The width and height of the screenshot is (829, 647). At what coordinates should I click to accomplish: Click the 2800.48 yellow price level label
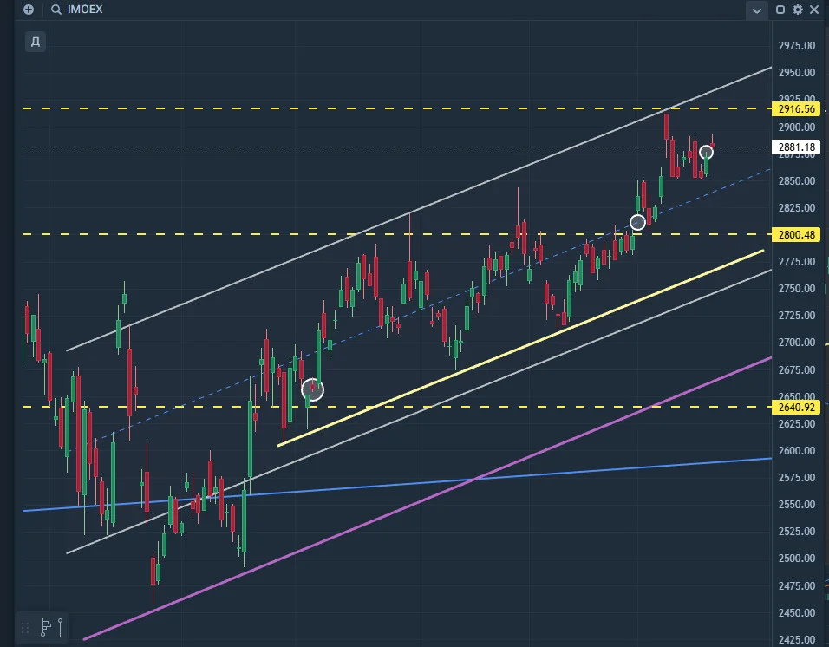(796, 234)
